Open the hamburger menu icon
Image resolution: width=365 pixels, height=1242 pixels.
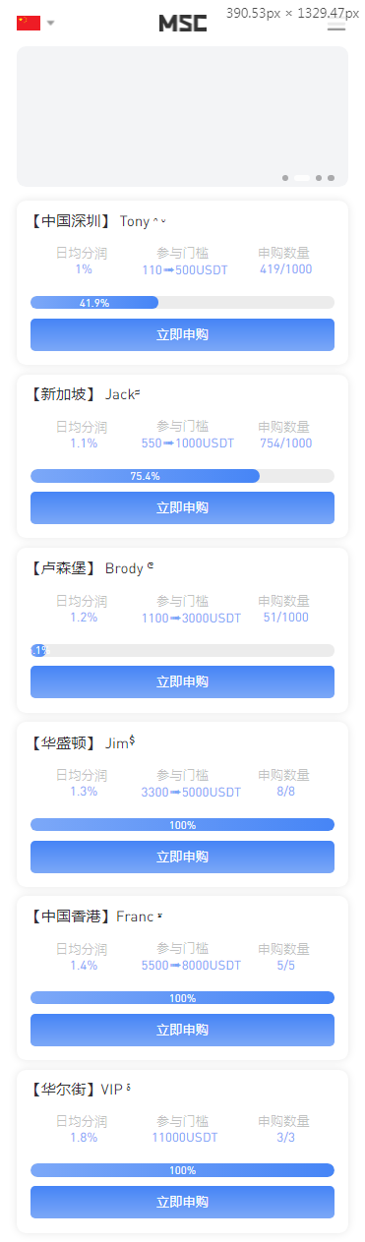click(x=336, y=23)
